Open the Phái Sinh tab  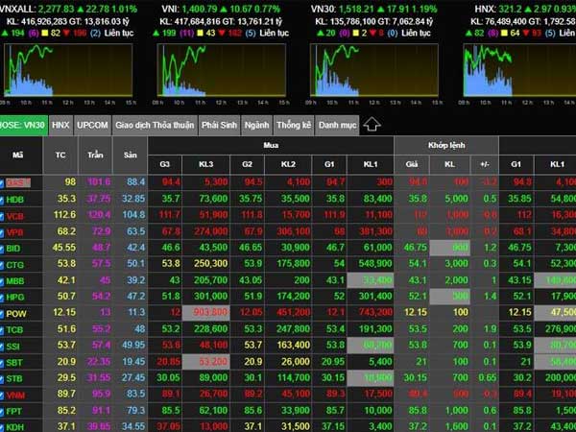219,125
